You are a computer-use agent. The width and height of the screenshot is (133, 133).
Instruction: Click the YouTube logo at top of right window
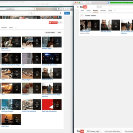pos(84,7)
